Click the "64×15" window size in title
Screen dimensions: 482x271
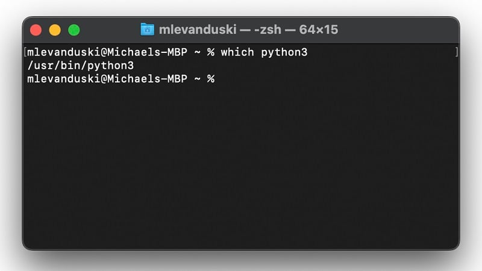(x=318, y=30)
